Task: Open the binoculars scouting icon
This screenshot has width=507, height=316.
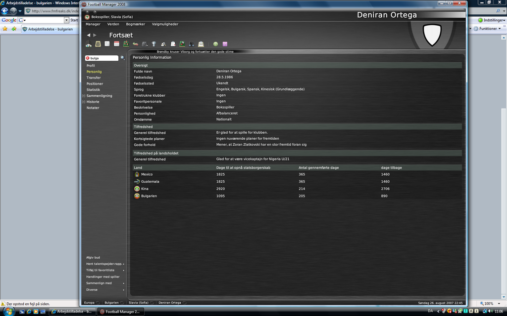Action: (192, 44)
